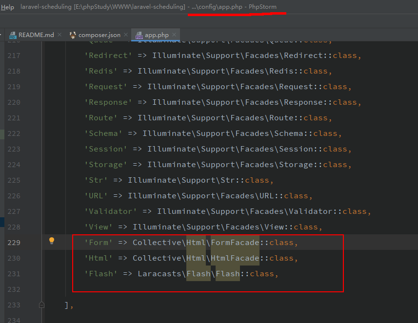Screen dimensions: 418x323
Task: Close the composer.json tab
Action: pyautogui.click(x=125, y=35)
